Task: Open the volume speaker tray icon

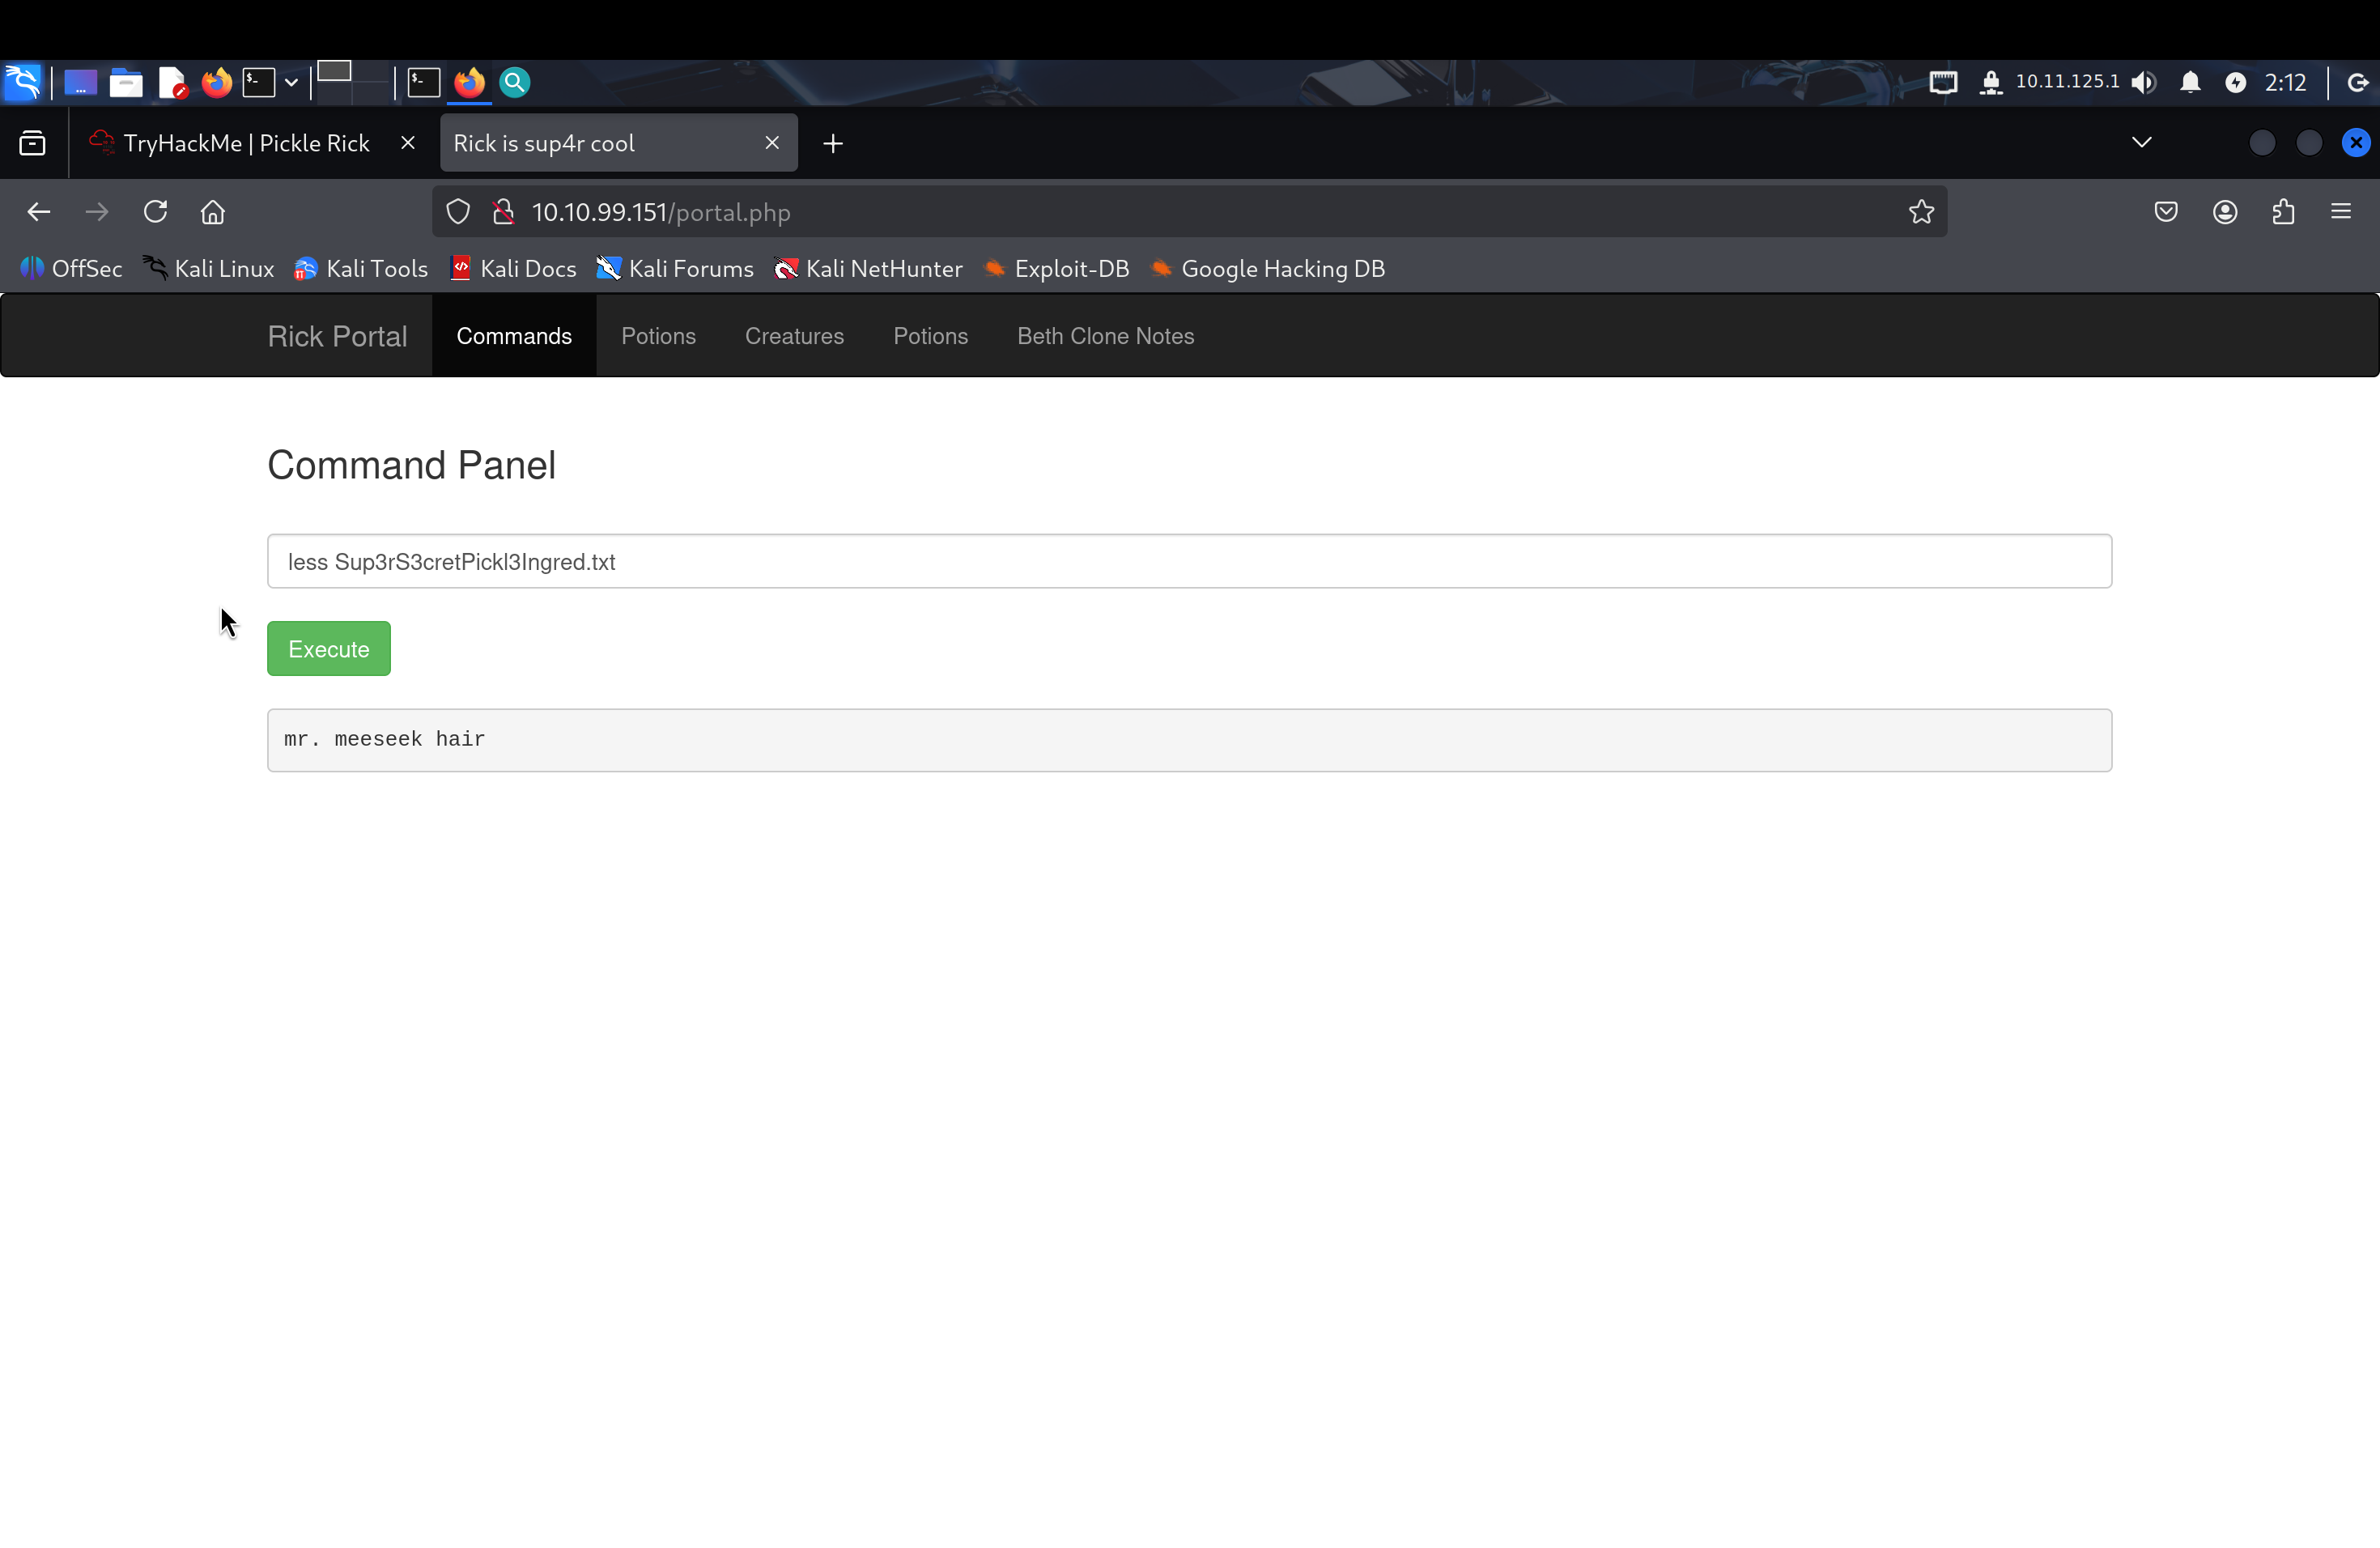Action: tap(2144, 82)
